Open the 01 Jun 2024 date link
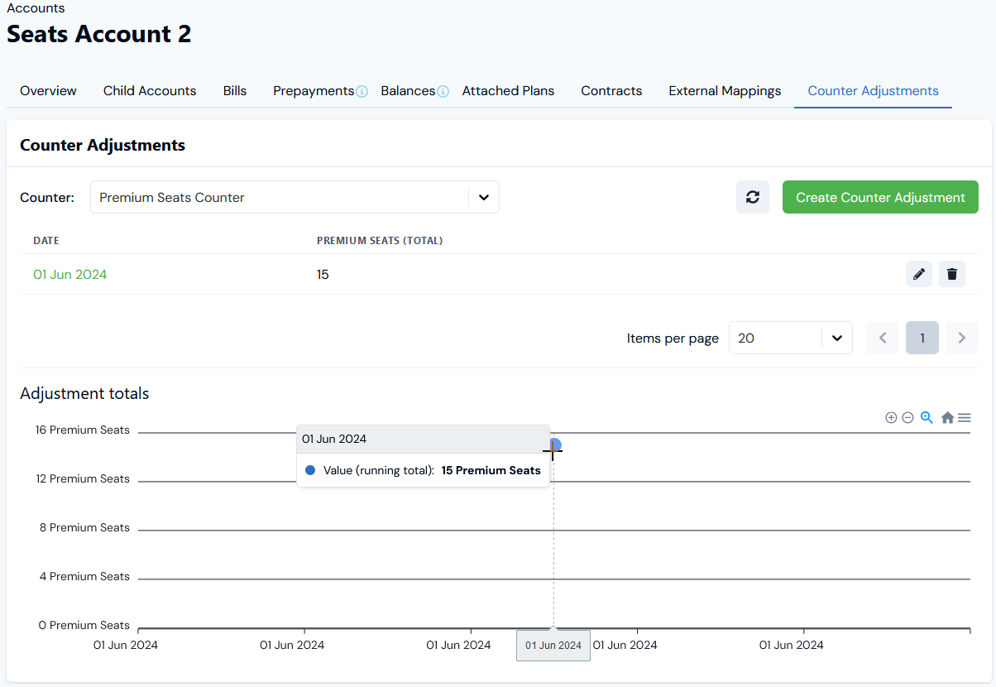Screen dimensions: 996x687 click(70, 273)
